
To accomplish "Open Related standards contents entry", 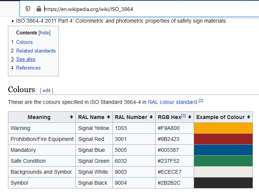I will 36,51.
